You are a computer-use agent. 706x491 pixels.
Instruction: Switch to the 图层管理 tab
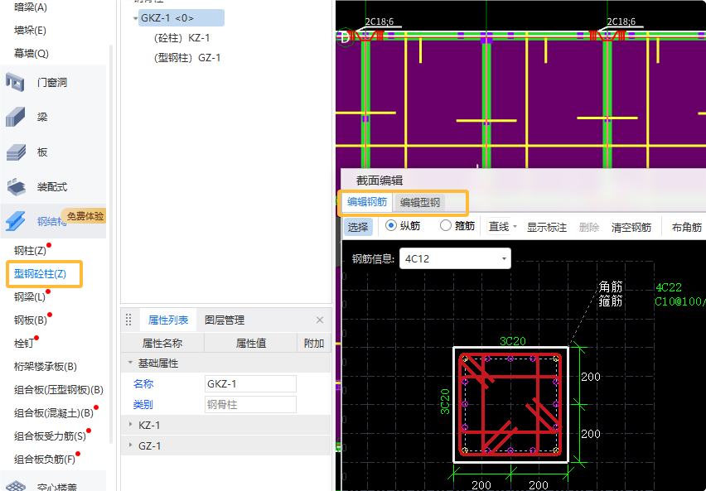click(225, 320)
